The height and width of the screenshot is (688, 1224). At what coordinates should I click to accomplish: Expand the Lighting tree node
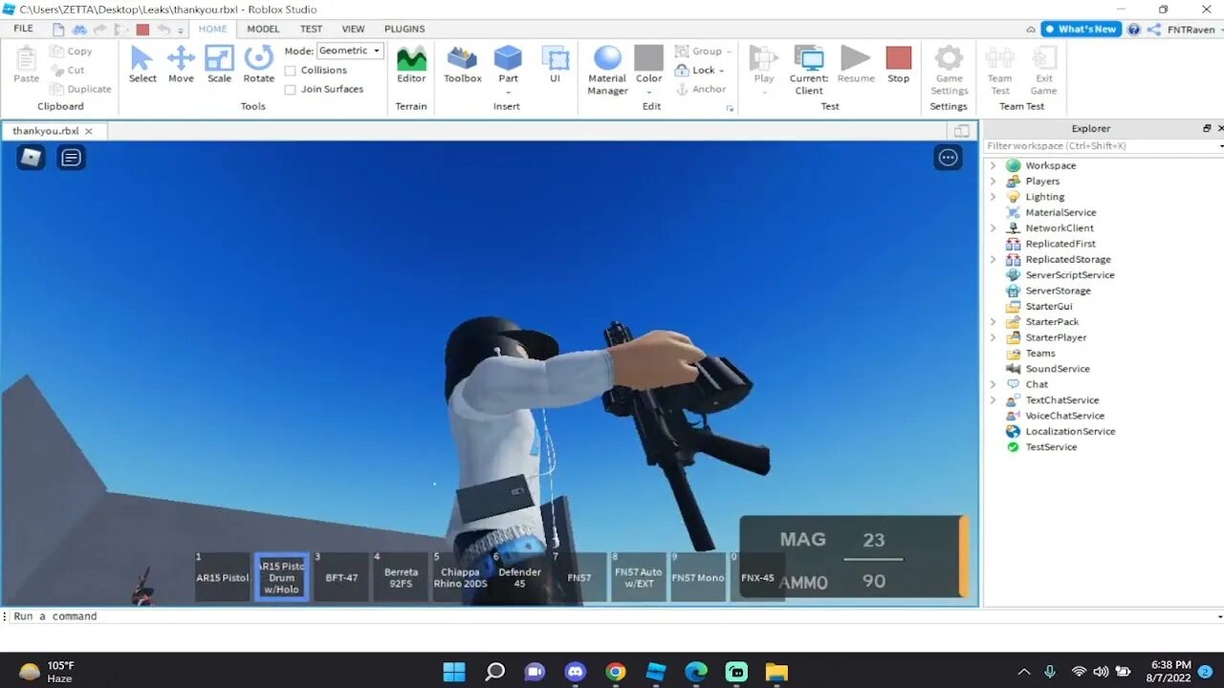click(x=993, y=197)
